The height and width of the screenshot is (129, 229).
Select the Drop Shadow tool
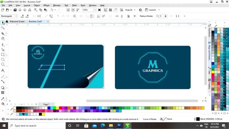point(3,87)
